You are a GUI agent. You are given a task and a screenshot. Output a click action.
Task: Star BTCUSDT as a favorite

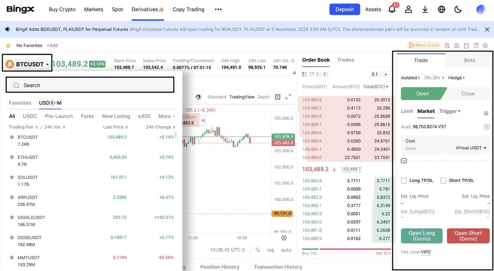[x=12, y=137]
